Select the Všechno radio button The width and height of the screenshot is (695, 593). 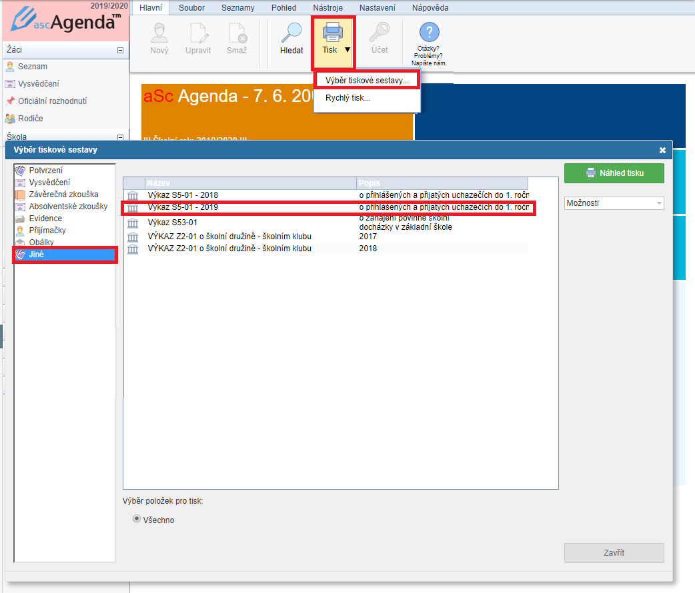coord(137,518)
